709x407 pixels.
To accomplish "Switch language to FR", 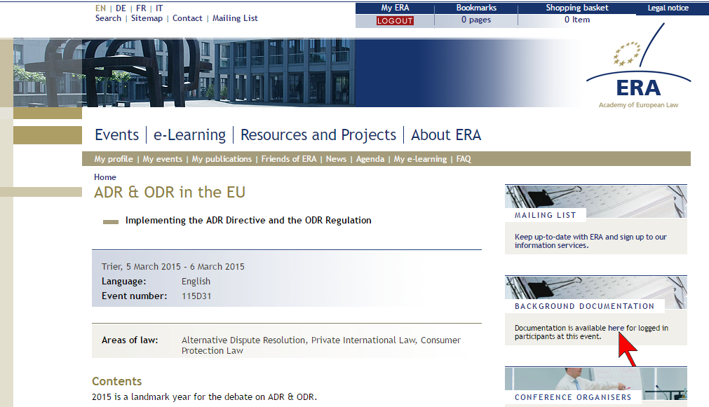I will click(141, 8).
